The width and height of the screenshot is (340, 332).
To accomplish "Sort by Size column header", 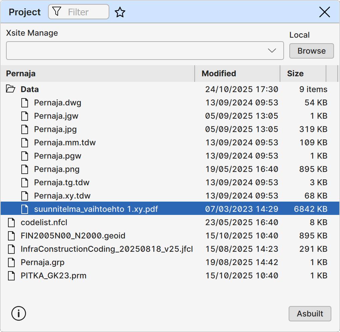I will pyautogui.click(x=295, y=74).
